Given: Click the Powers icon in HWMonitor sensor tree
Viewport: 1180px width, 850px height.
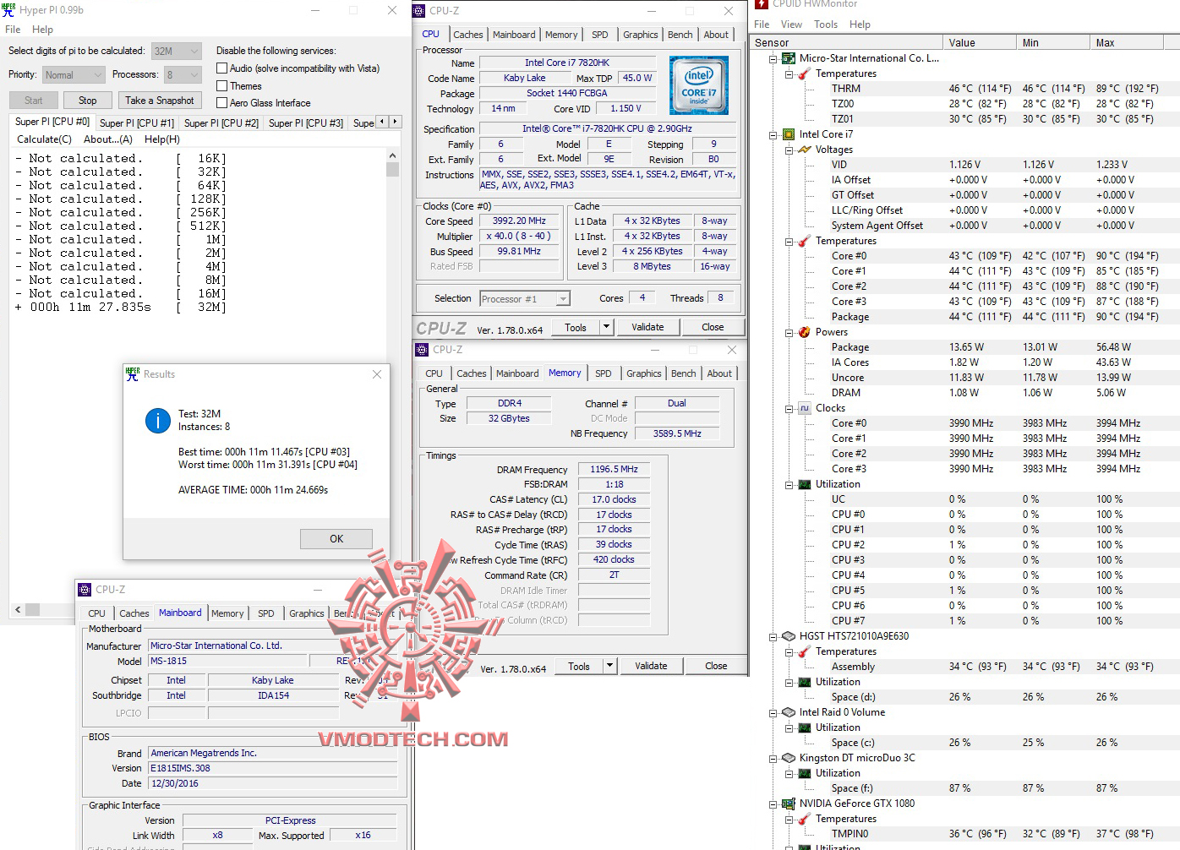Looking at the screenshot, I should click(x=803, y=332).
